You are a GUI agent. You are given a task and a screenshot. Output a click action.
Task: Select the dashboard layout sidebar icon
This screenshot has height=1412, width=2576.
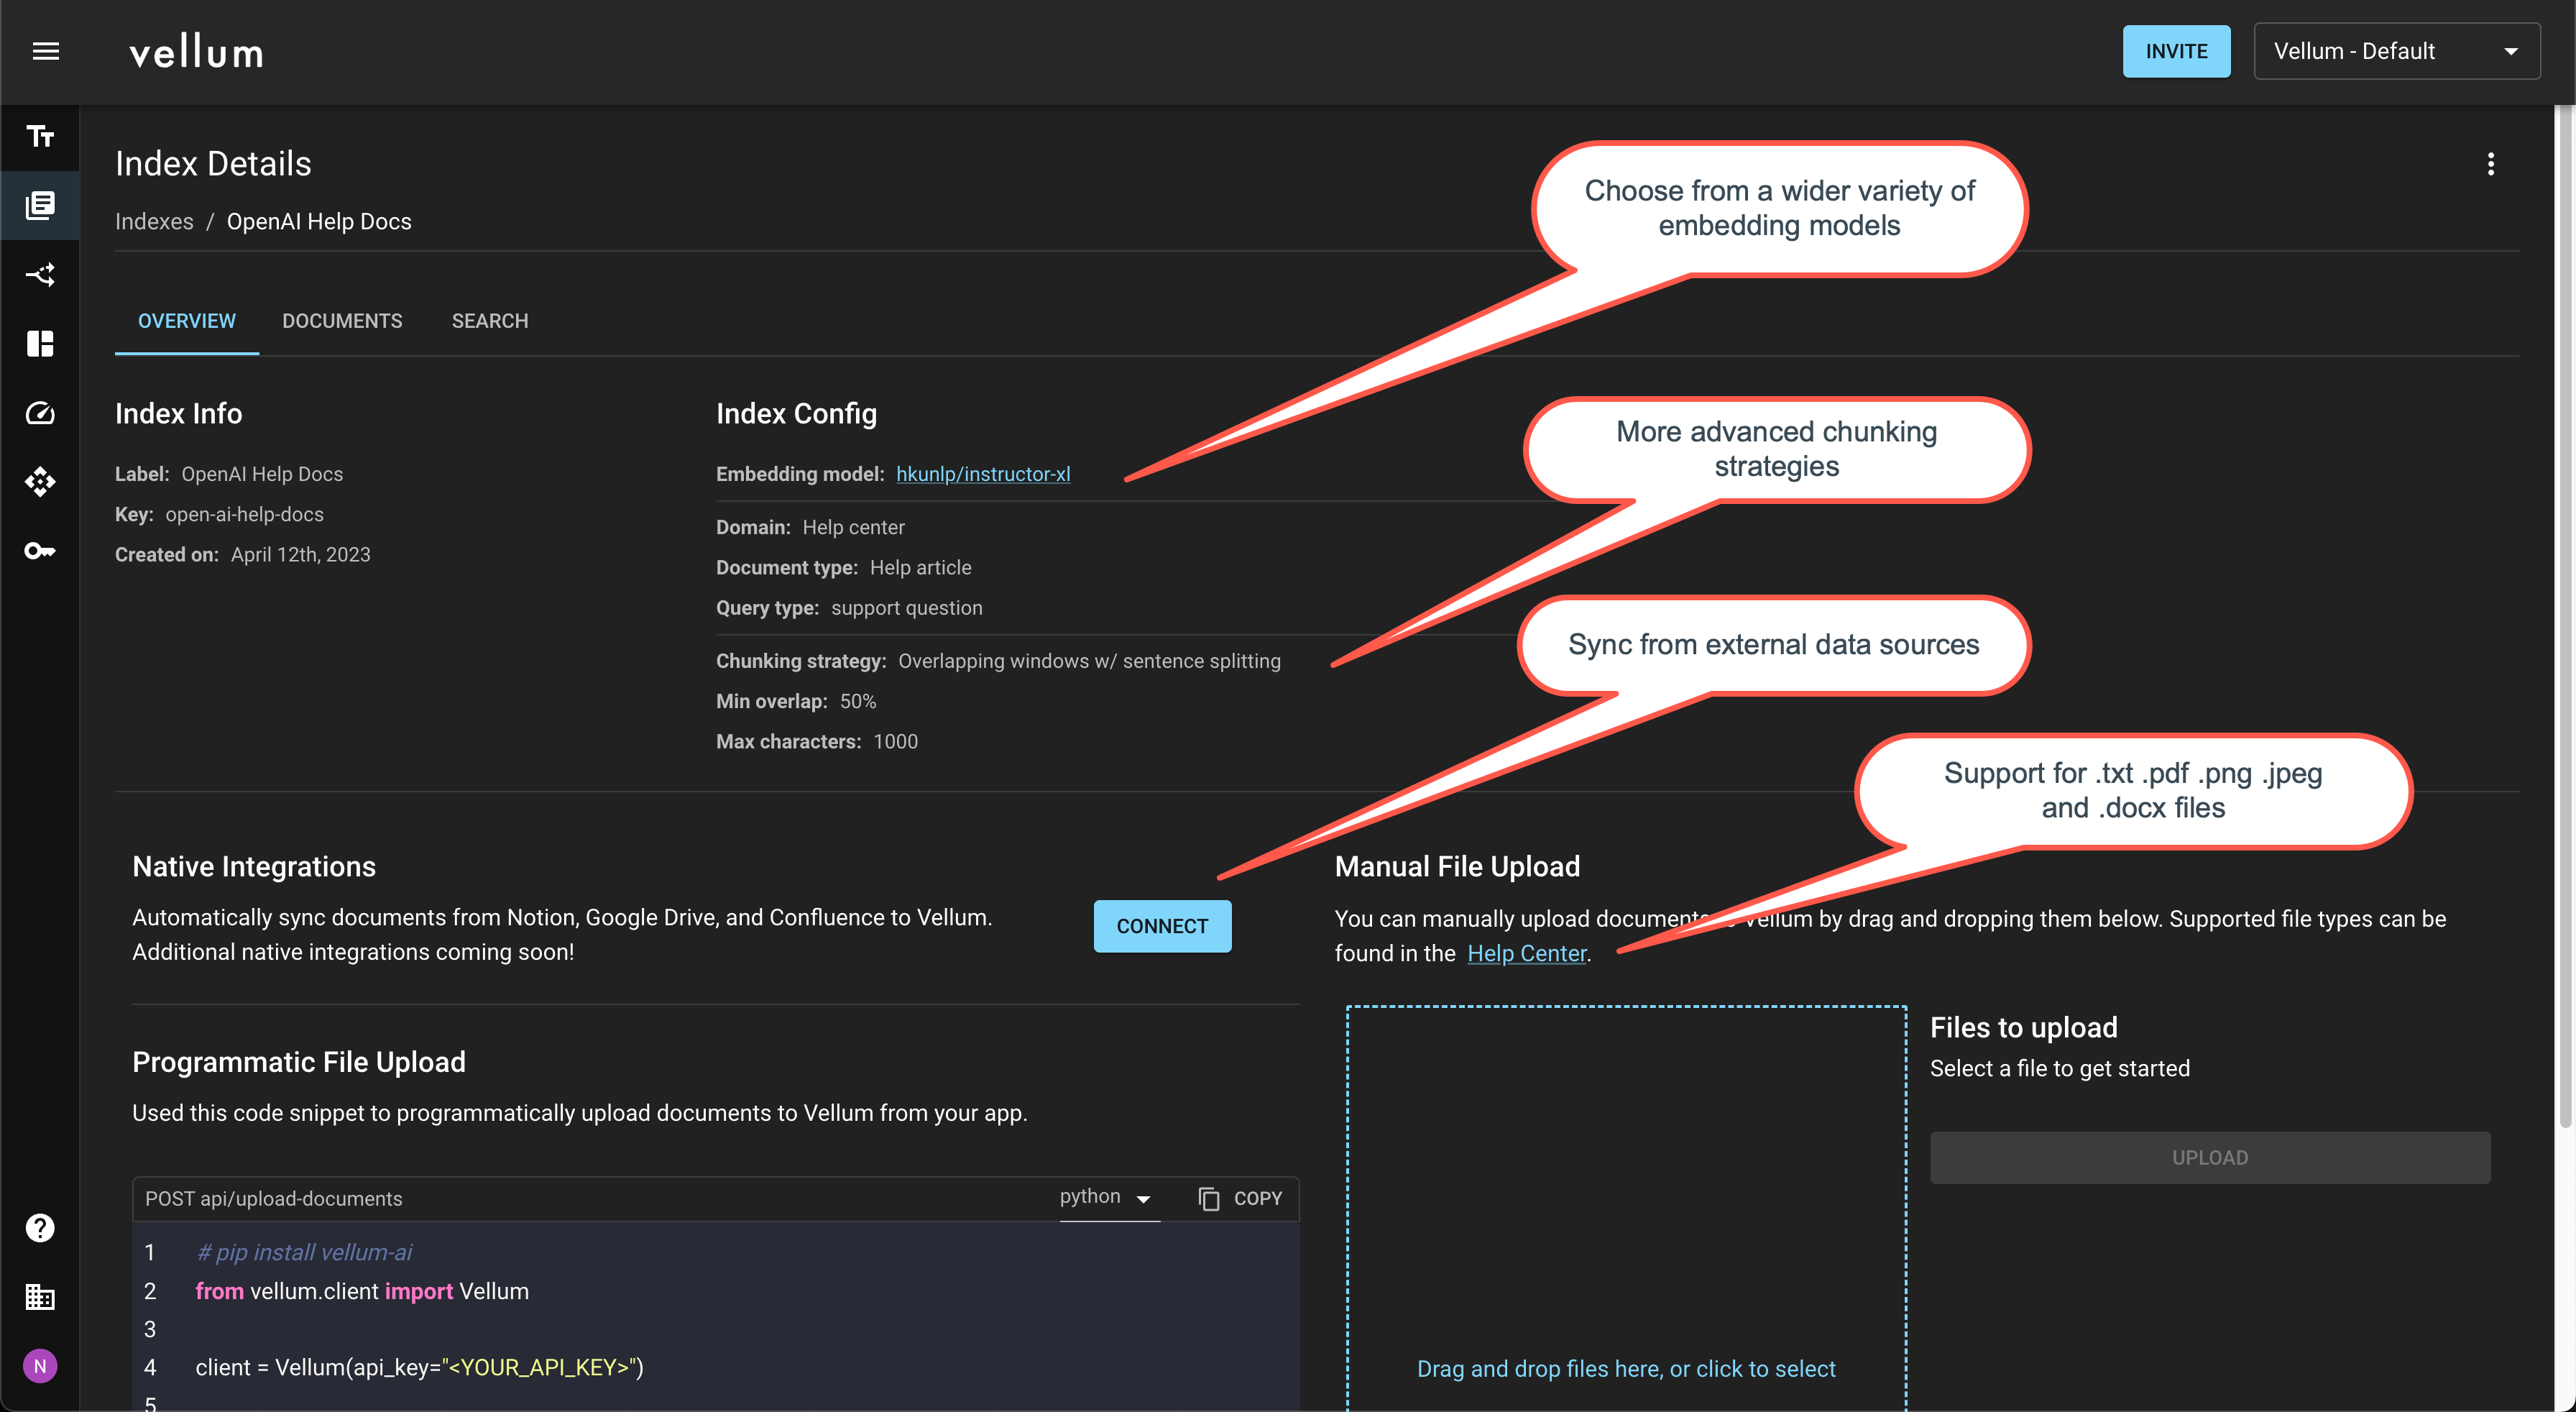coord(40,344)
